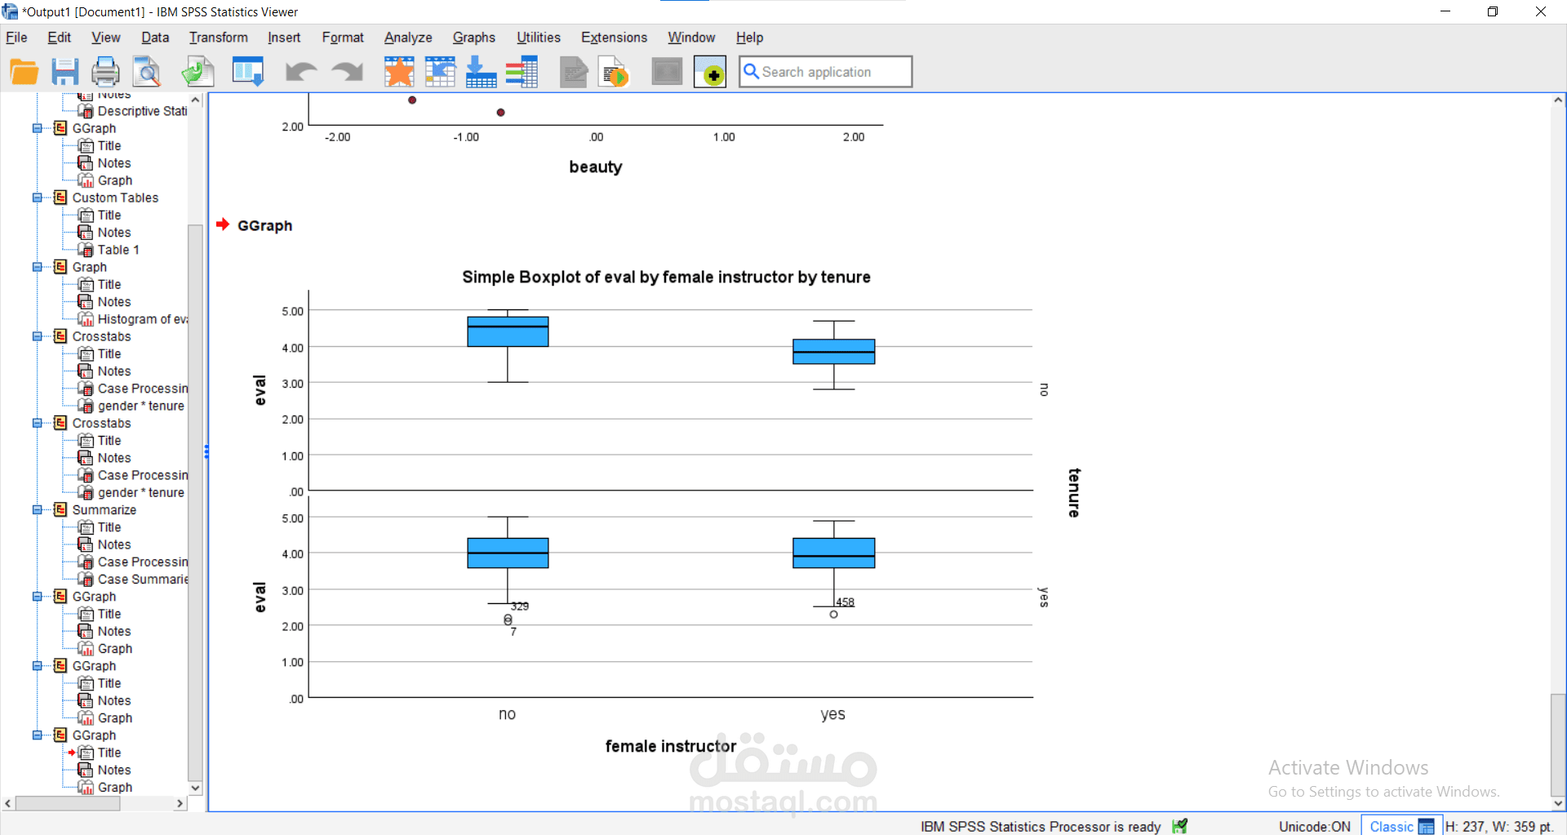This screenshot has height=835, width=1567.
Task: Open the Analyze menu
Action: pos(408,38)
